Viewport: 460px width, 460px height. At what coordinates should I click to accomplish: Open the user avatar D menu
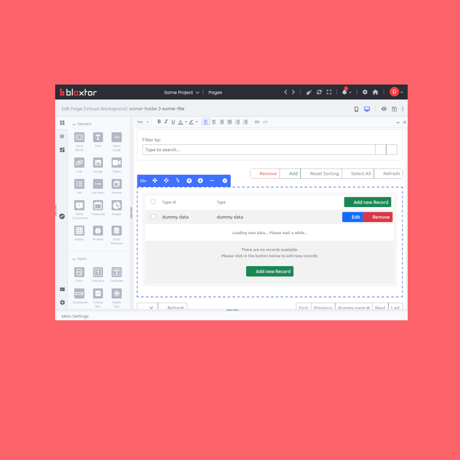(x=396, y=92)
